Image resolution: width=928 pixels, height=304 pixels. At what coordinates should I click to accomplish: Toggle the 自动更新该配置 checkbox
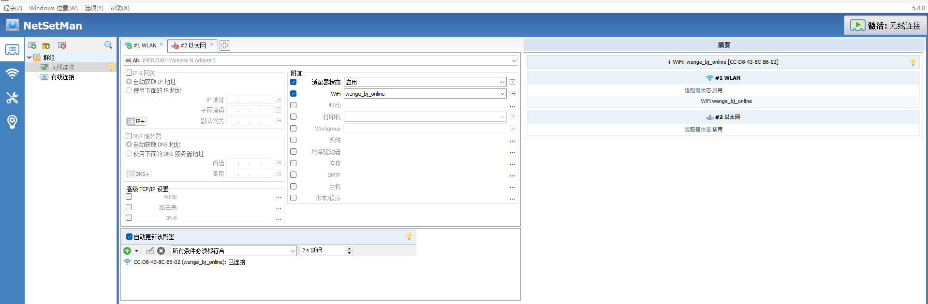point(129,237)
